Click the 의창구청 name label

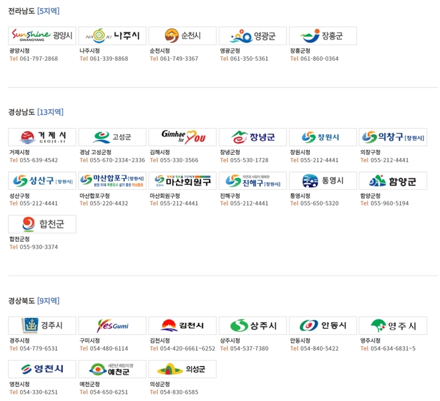point(370,152)
